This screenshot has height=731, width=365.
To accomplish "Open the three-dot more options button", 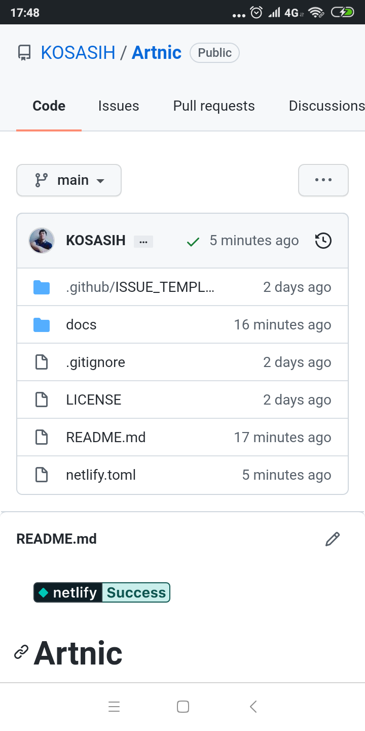I will (x=323, y=180).
